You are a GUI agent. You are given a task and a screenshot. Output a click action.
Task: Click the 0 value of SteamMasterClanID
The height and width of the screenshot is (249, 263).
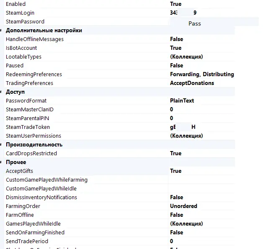coord(171,109)
